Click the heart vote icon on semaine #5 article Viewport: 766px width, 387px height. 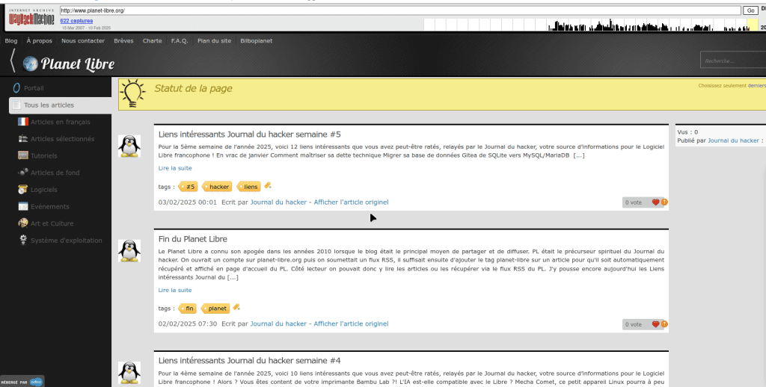[655, 202]
